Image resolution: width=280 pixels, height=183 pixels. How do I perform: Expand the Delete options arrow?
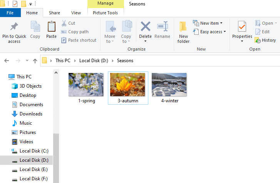tap(145, 41)
